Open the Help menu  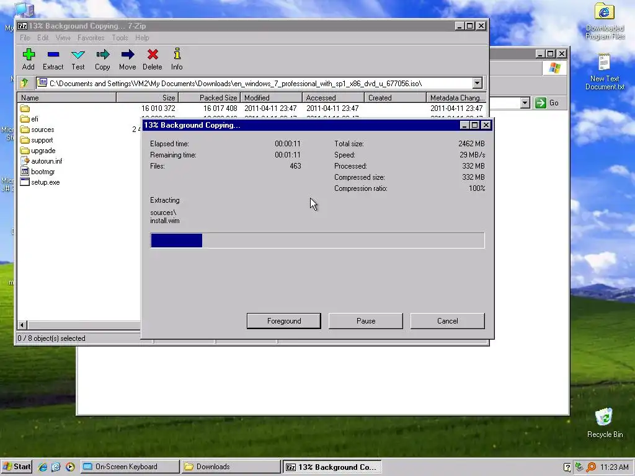(x=142, y=38)
